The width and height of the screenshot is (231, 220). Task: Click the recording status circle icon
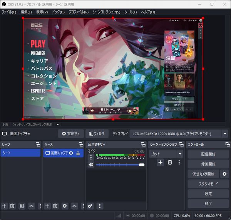pos(152,216)
